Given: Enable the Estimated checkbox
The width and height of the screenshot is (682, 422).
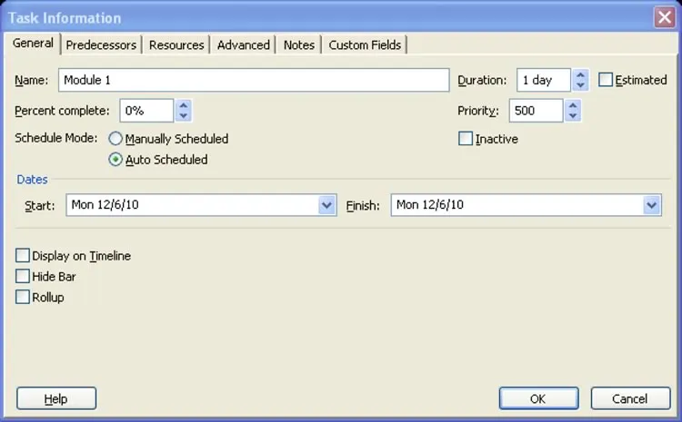Looking at the screenshot, I should (x=606, y=80).
